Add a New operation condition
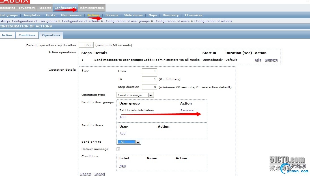The image size is (310, 176). pyautogui.click(x=122, y=166)
